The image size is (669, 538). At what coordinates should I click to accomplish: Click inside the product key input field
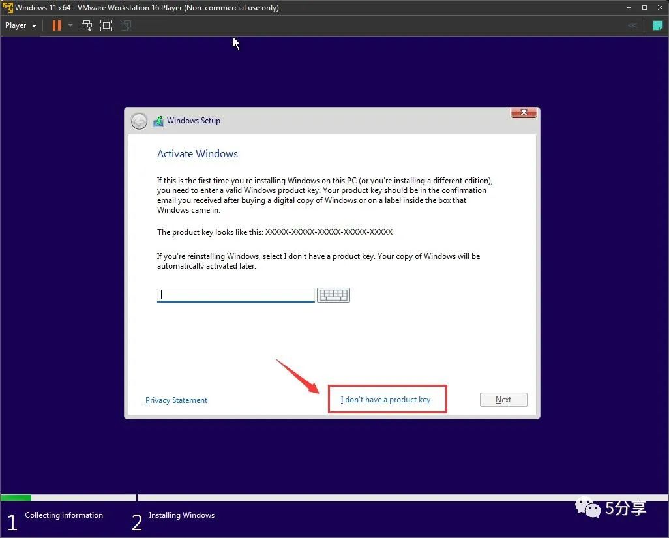[235, 295]
